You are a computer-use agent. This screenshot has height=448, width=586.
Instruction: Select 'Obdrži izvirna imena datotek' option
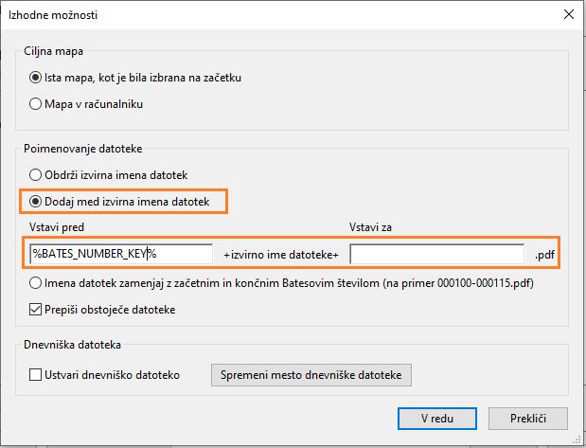tap(37, 174)
